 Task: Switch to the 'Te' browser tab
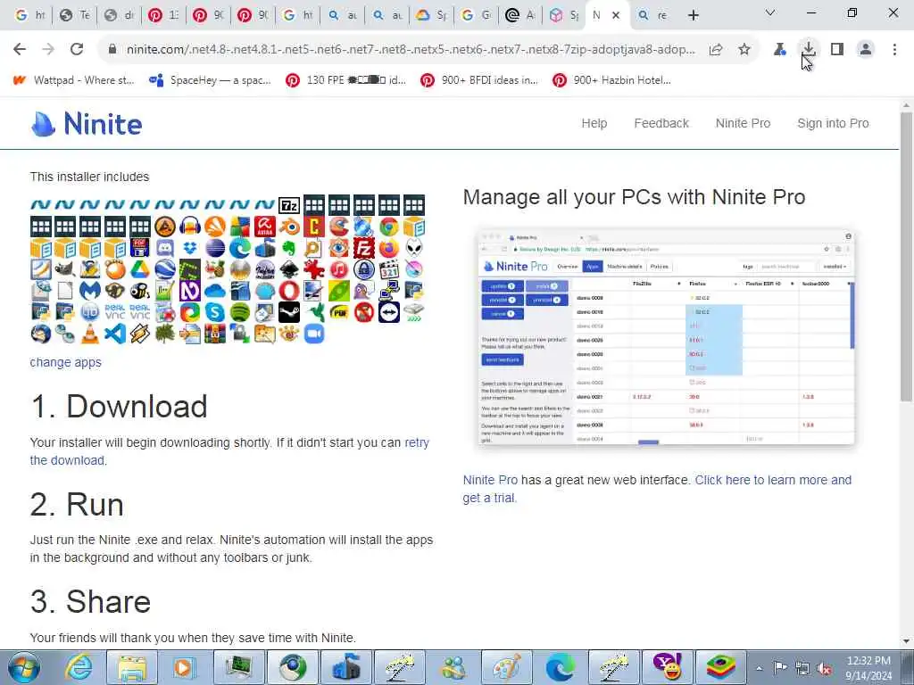75,16
